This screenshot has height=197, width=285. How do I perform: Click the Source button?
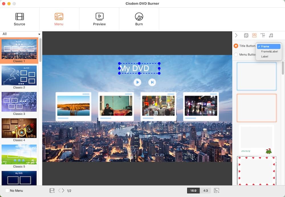click(x=19, y=18)
